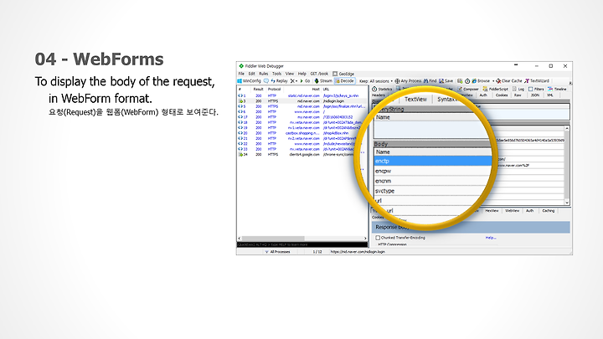
Task: Click the HTTPS icon of session 34
Action: [240, 155]
